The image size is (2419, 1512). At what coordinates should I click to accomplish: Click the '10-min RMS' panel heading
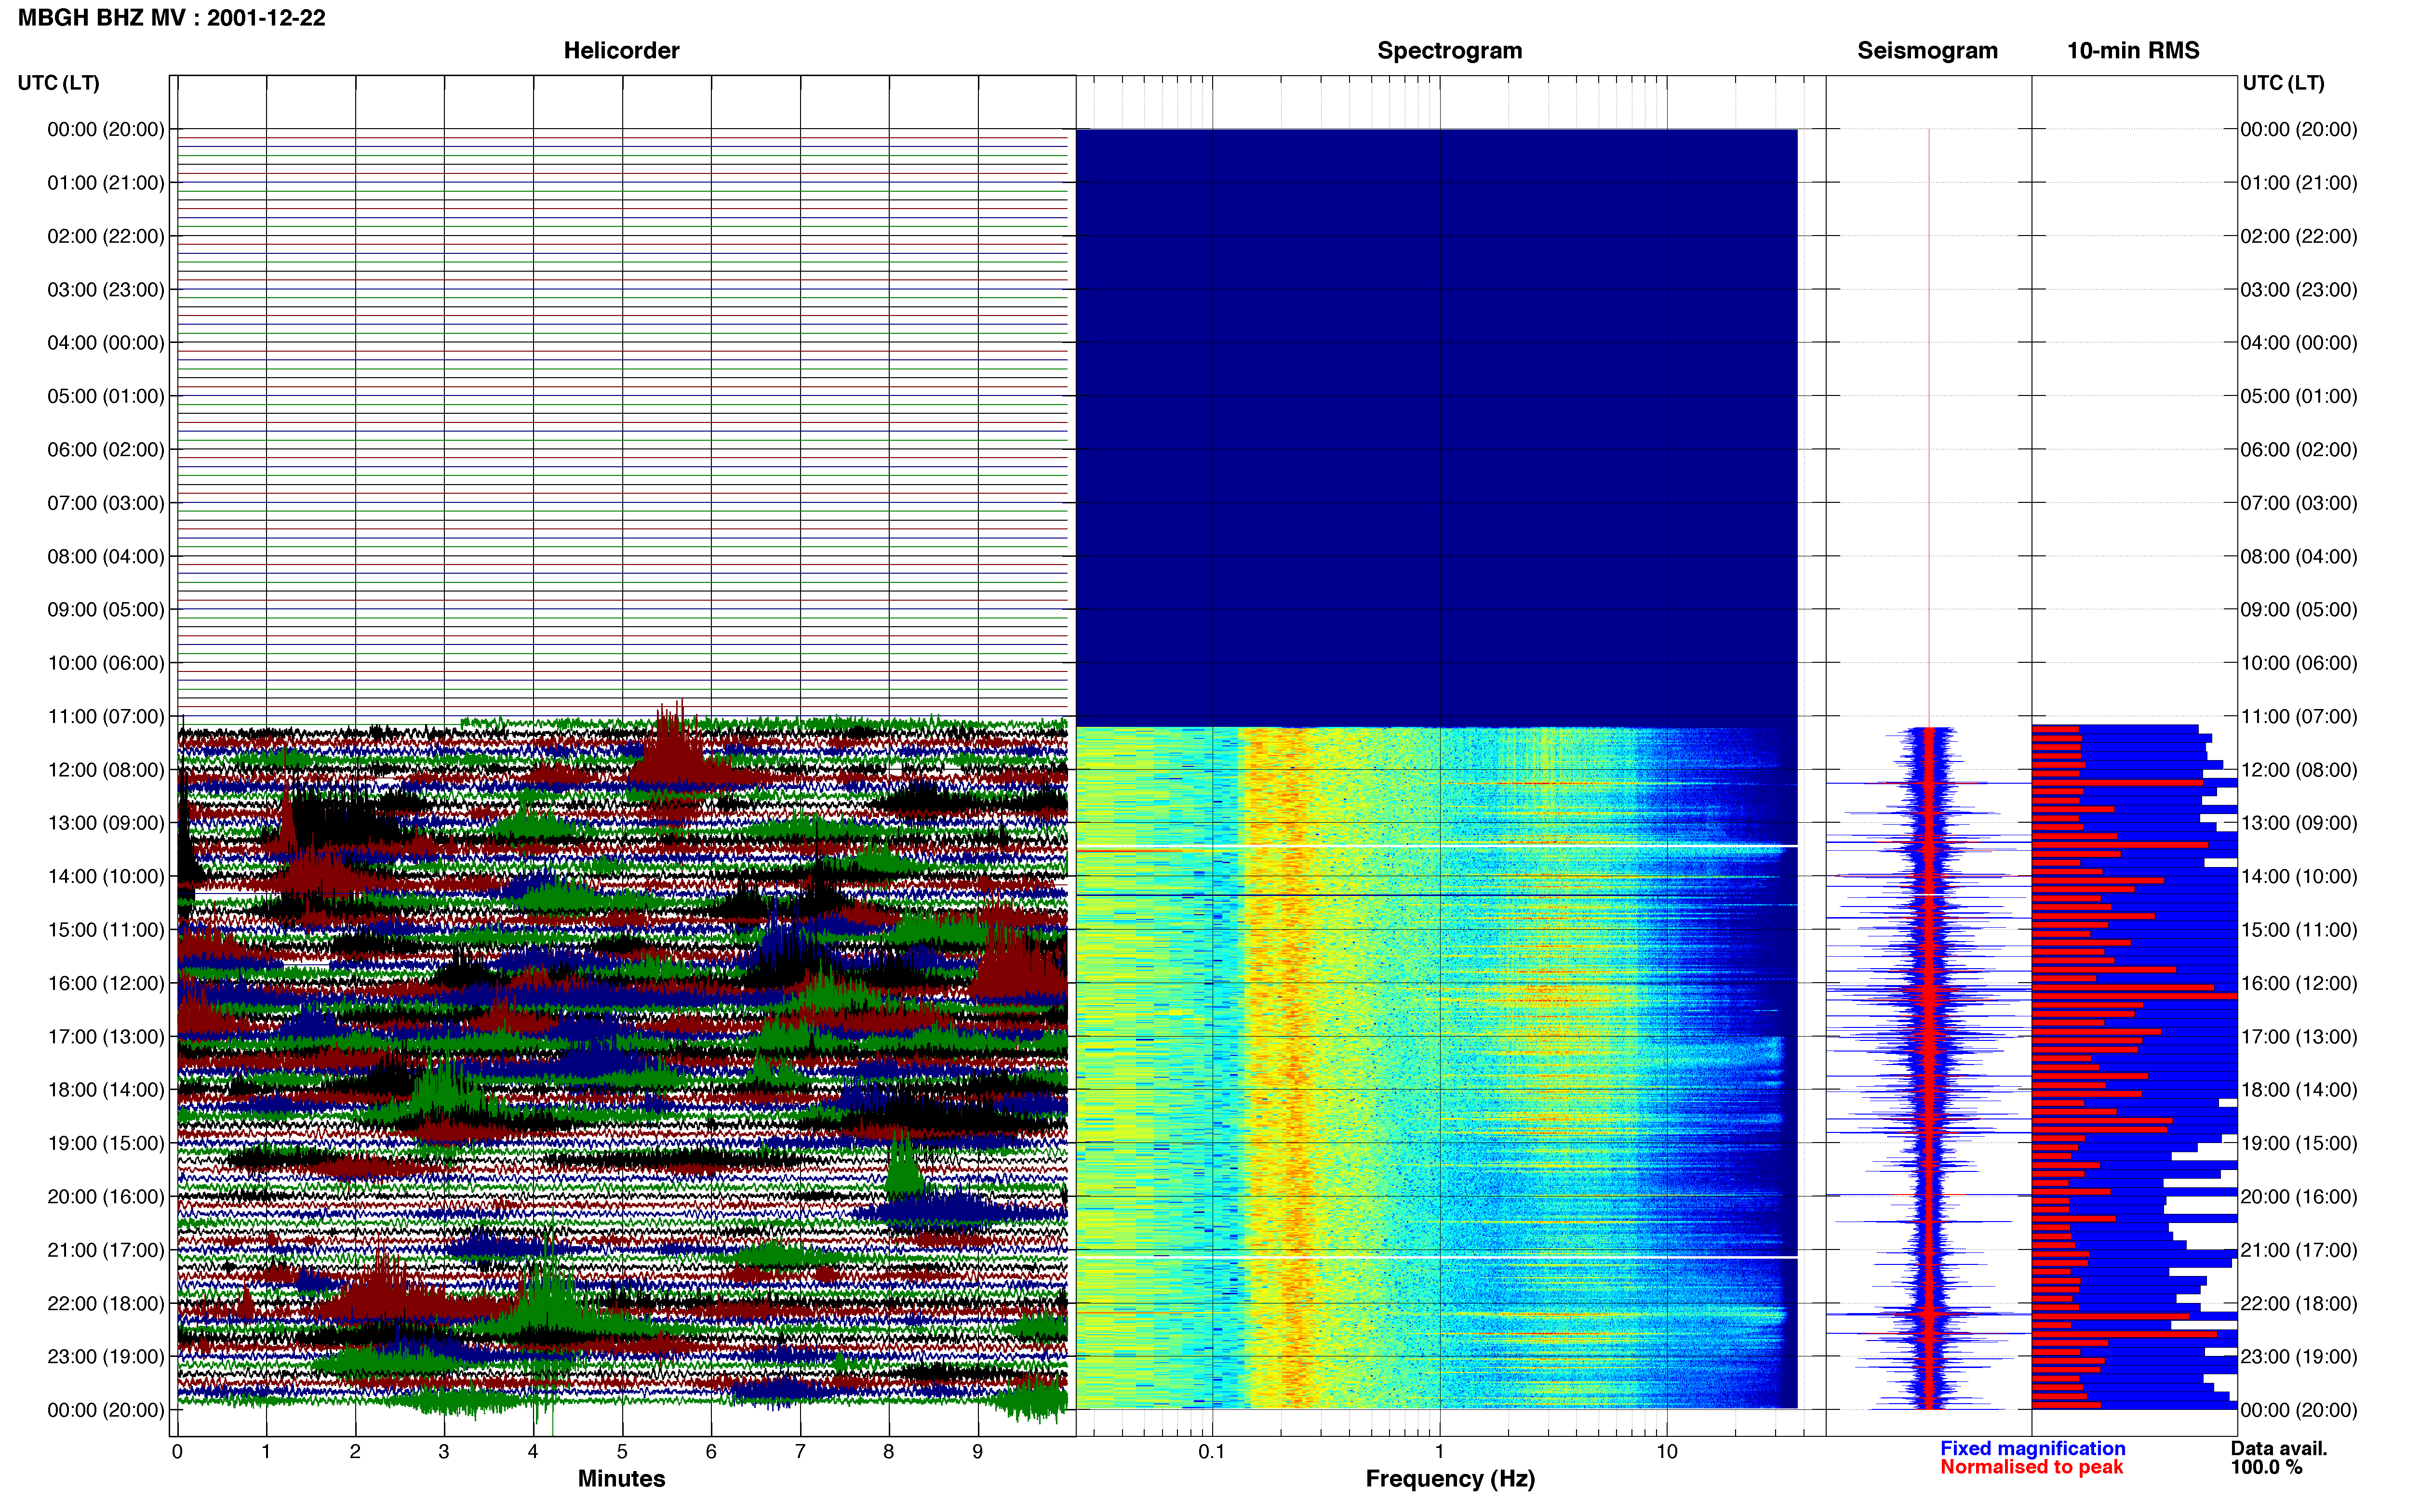click(x=2133, y=51)
